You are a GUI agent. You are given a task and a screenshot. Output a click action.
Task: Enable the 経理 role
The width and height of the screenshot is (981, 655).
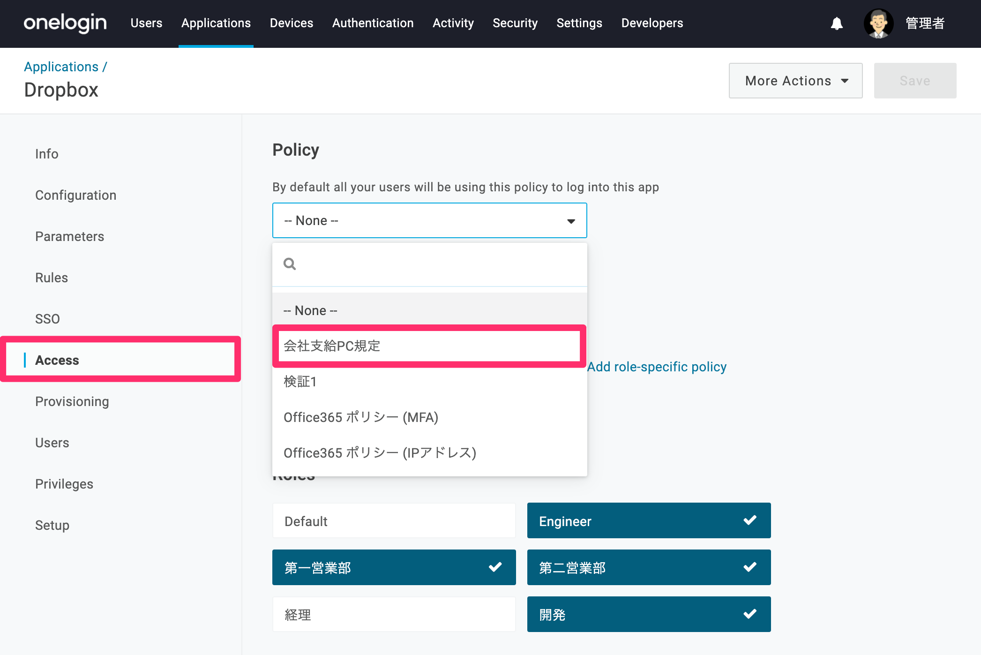[394, 614]
